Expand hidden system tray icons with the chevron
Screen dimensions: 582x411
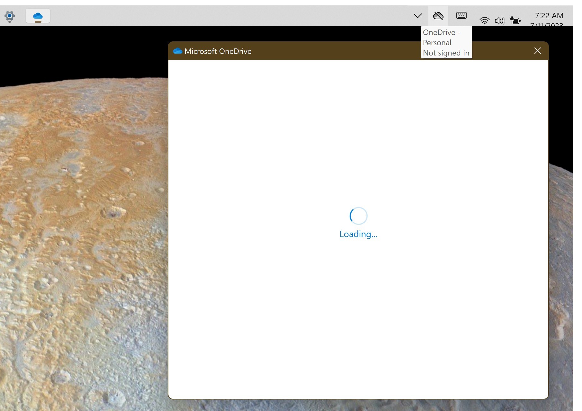click(x=417, y=15)
